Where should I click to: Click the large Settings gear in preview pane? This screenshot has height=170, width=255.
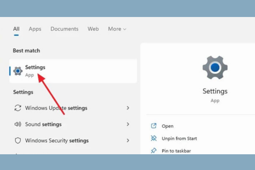click(x=215, y=68)
